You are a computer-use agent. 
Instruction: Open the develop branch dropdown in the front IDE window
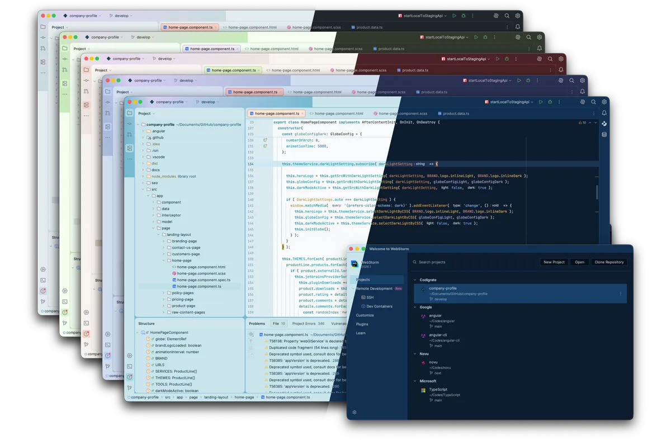click(x=207, y=102)
